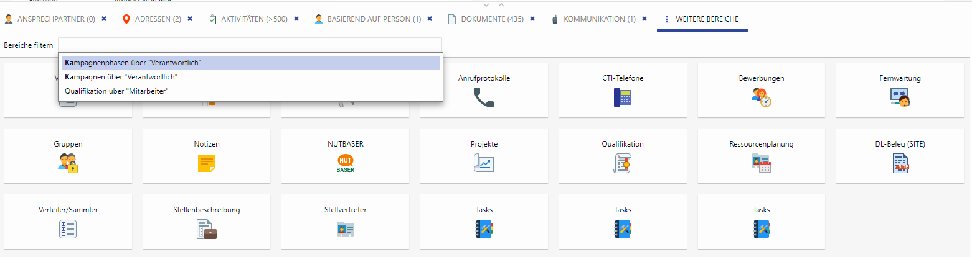Click the Verteiler/Sammler list icon

[68, 228]
